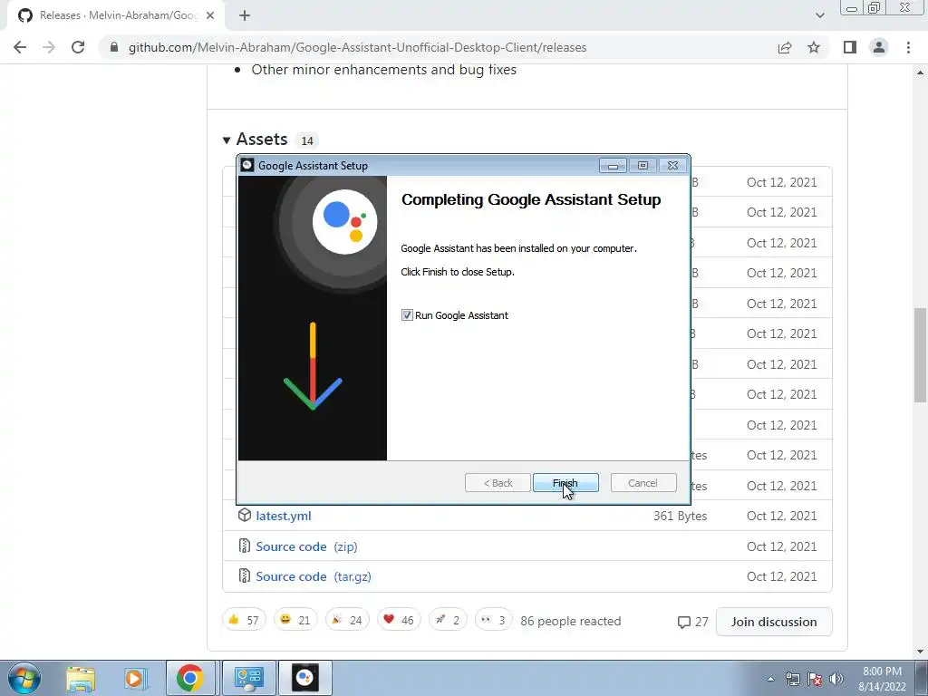Click the address bar URL
Screen dimensions: 928x696
[357, 47]
